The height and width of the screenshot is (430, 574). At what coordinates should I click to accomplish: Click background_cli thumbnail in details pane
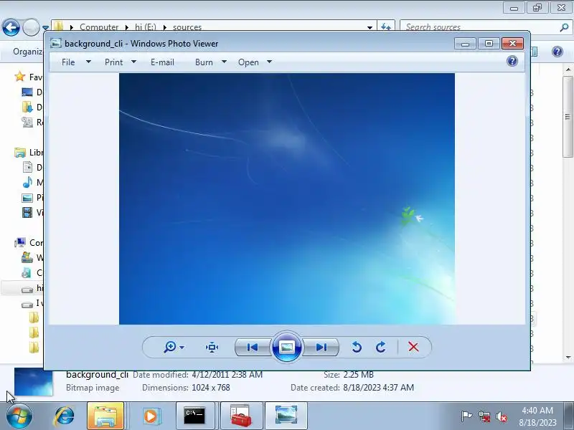(33, 382)
